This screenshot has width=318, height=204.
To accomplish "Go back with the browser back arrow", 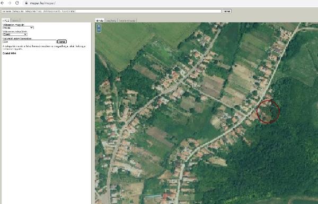I will click(x=2, y=3).
